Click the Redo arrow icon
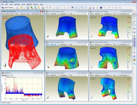The image size is (137, 105). point(50,8)
